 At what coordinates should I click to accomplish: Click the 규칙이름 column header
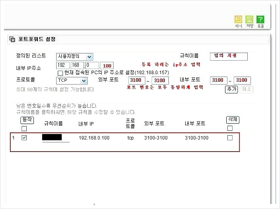tap(53, 124)
